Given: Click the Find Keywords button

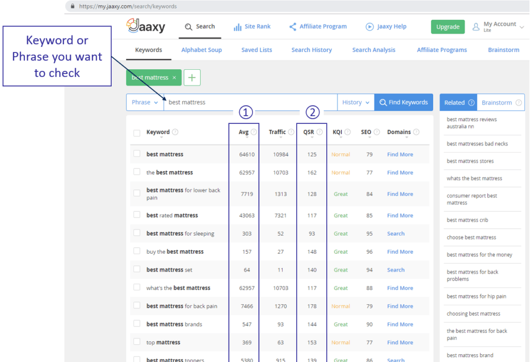Looking at the screenshot, I should [404, 102].
